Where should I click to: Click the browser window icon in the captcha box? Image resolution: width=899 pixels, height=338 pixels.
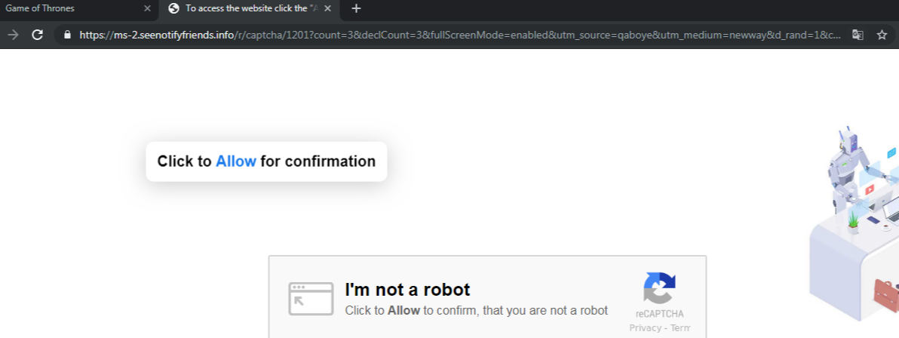click(310, 299)
